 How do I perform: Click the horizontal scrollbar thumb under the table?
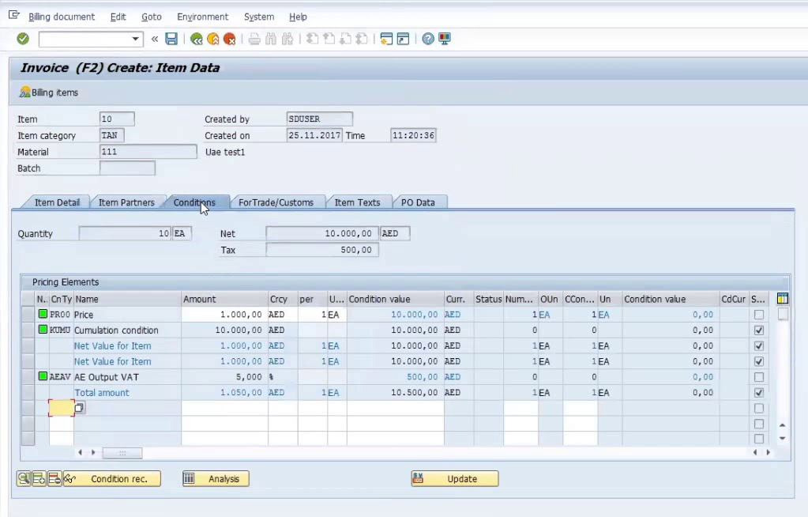tap(122, 452)
